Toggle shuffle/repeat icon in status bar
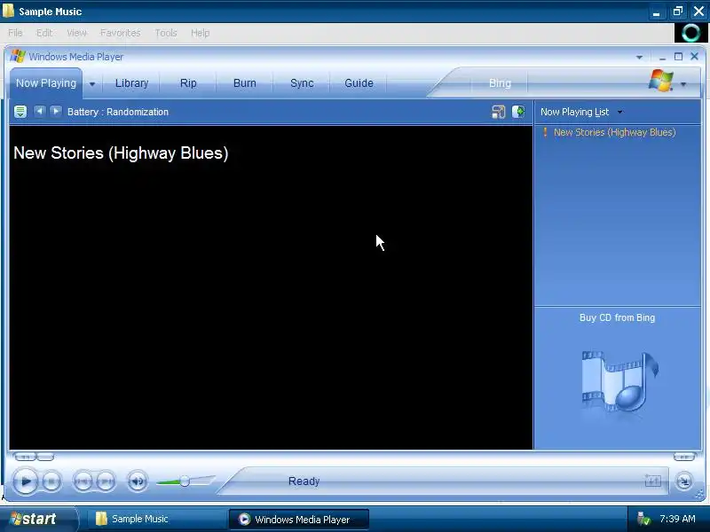Viewport: 710px width, 532px height. pyautogui.click(x=652, y=481)
